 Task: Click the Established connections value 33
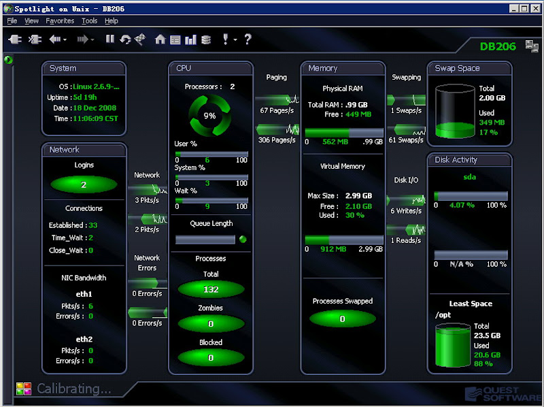pyautogui.click(x=93, y=225)
